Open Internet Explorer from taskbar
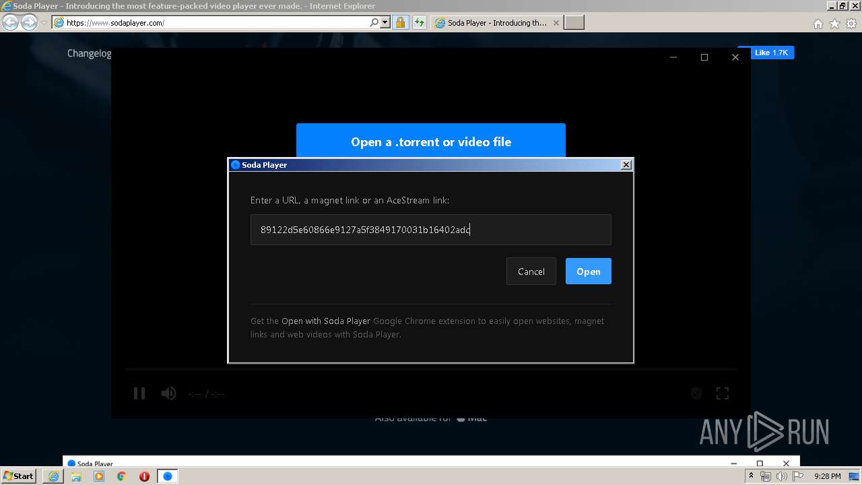Viewport: 862px width, 485px height. coord(53,476)
